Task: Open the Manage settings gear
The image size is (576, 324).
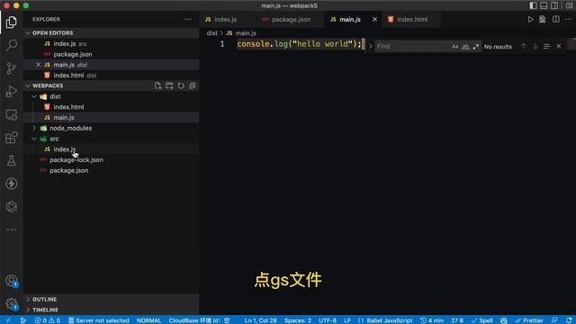Action: (12, 304)
